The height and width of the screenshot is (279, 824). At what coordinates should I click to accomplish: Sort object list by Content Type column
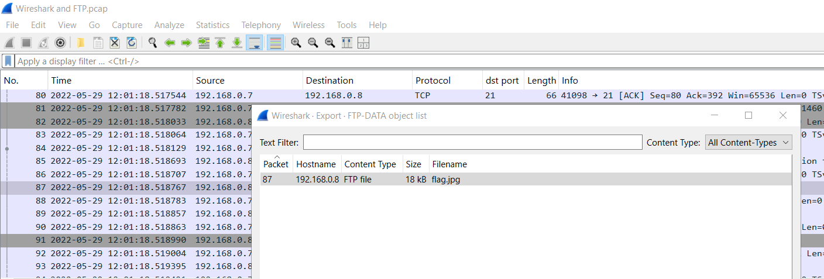(372, 164)
